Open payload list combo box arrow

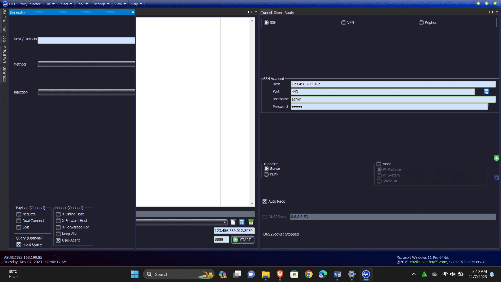click(x=224, y=222)
